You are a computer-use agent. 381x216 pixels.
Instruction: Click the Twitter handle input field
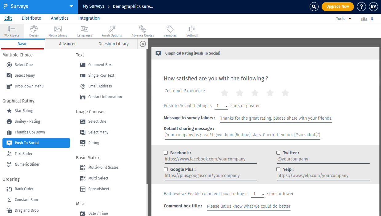[x=323, y=160]
